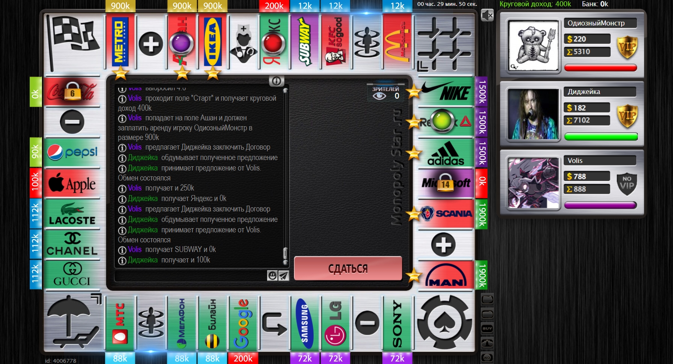The height and width of the screenshot is (364, 673).
Task: Click Диджейка's green status bar
Action: (x=601, y=137)
